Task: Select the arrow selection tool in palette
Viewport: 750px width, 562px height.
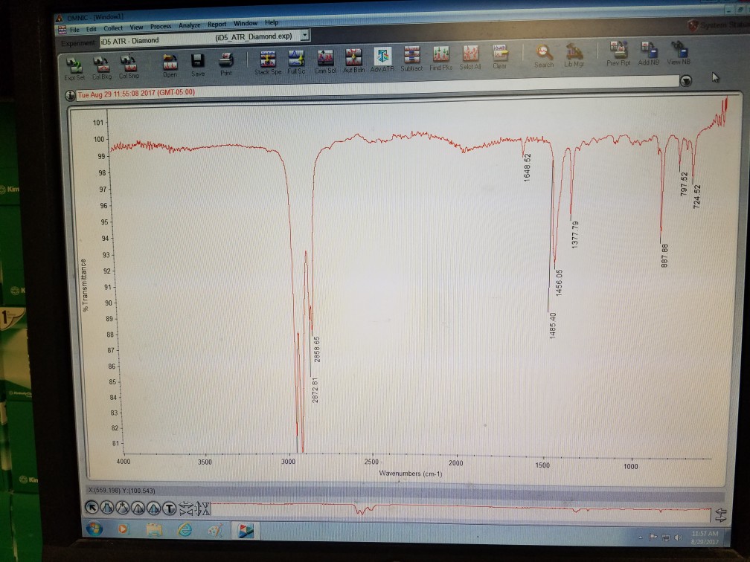Action: (x=92, y=508)
